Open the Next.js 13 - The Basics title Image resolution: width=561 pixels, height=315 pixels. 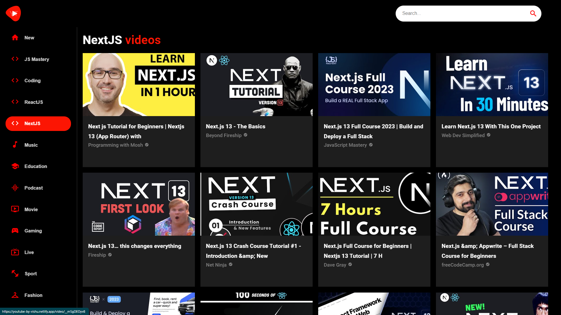(x=236, y=126)
